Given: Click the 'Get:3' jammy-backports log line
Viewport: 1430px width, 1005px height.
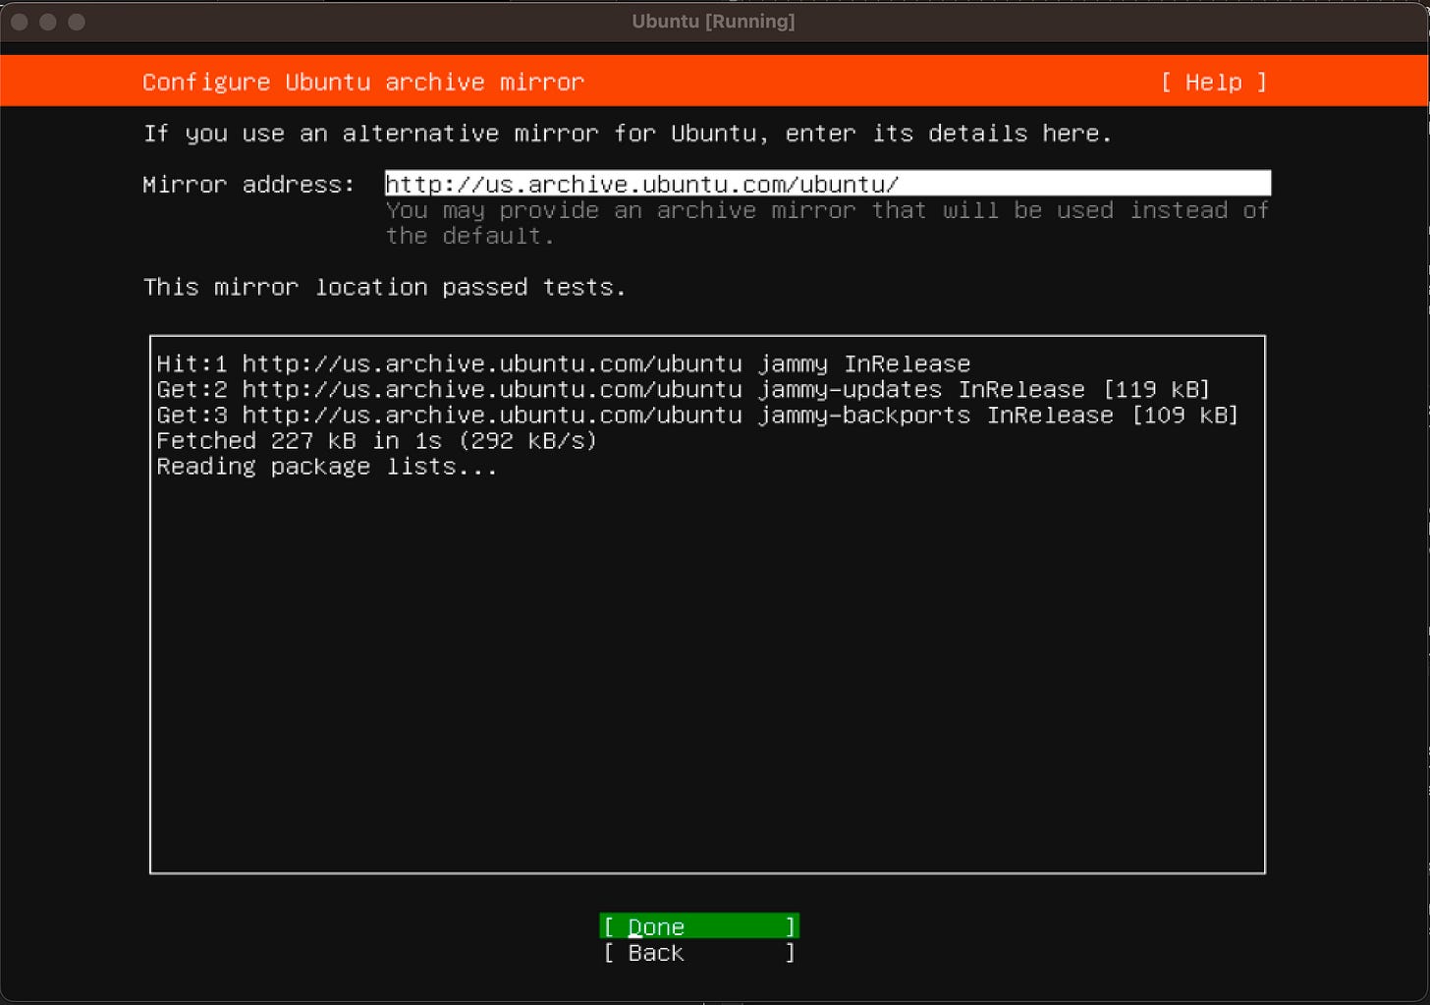Looking at the screenshot, I should click(697, 415).
